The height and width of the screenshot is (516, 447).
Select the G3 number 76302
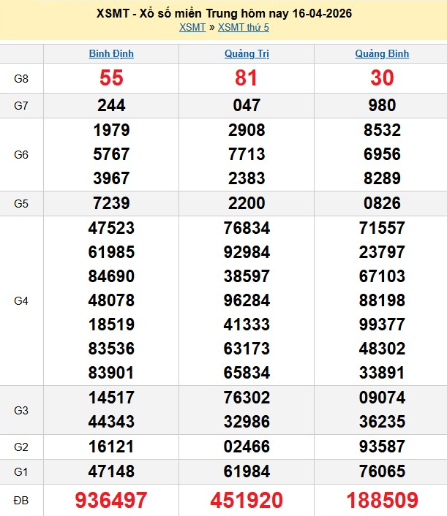coord(246,398)
